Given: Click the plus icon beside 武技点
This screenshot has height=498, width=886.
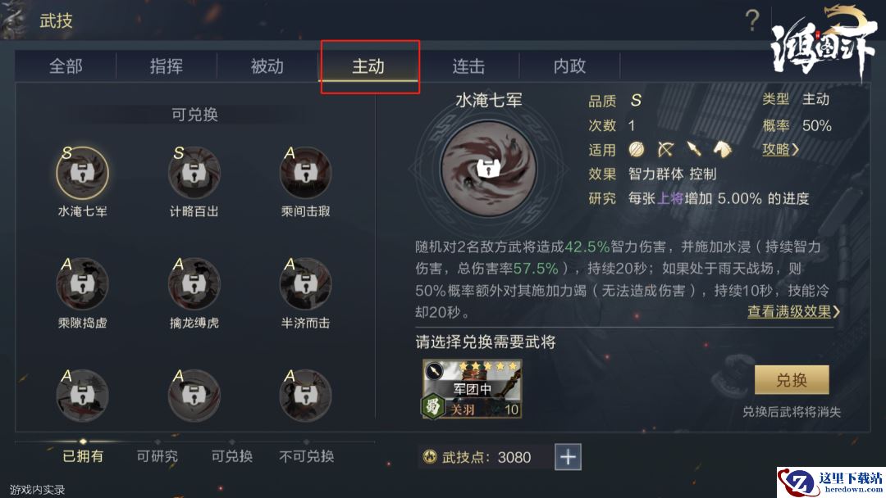Looking at the screenshot, I should click(x=568, y=457).
